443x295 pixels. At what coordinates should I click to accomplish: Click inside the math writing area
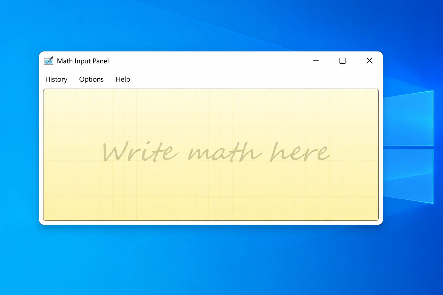(211, 155)
